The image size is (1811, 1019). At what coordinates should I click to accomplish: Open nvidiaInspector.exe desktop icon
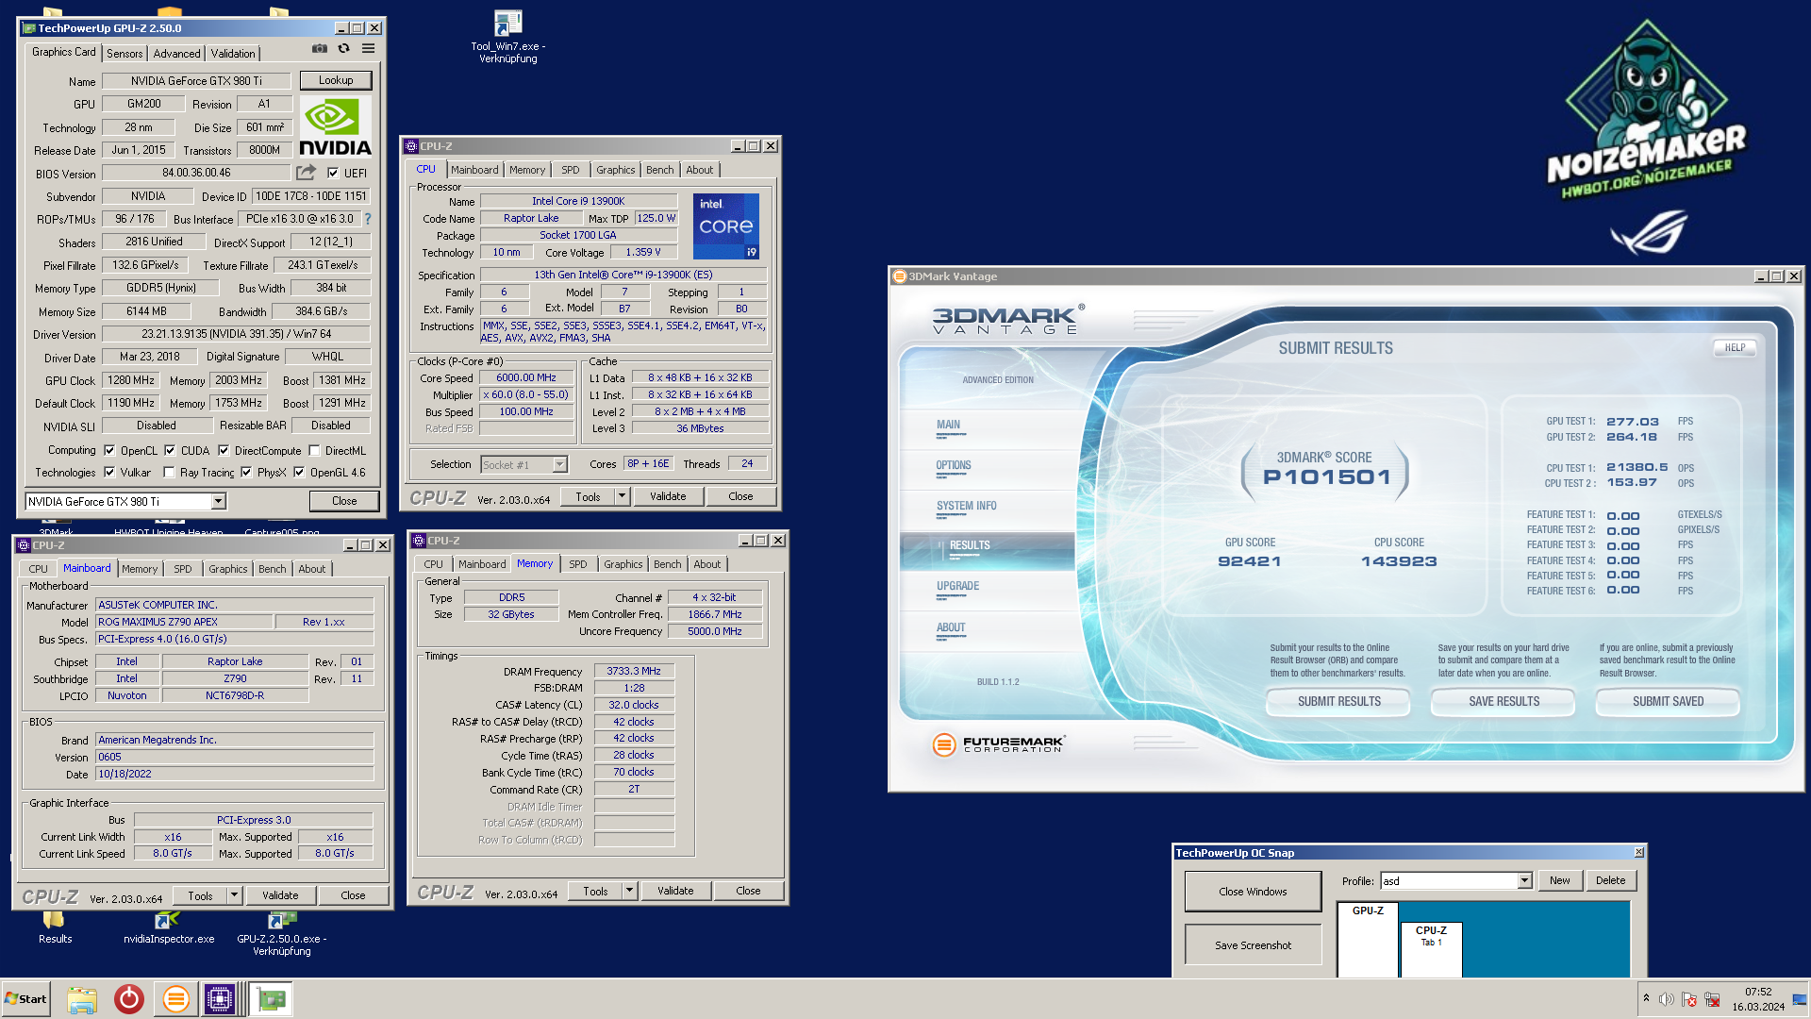169,927
